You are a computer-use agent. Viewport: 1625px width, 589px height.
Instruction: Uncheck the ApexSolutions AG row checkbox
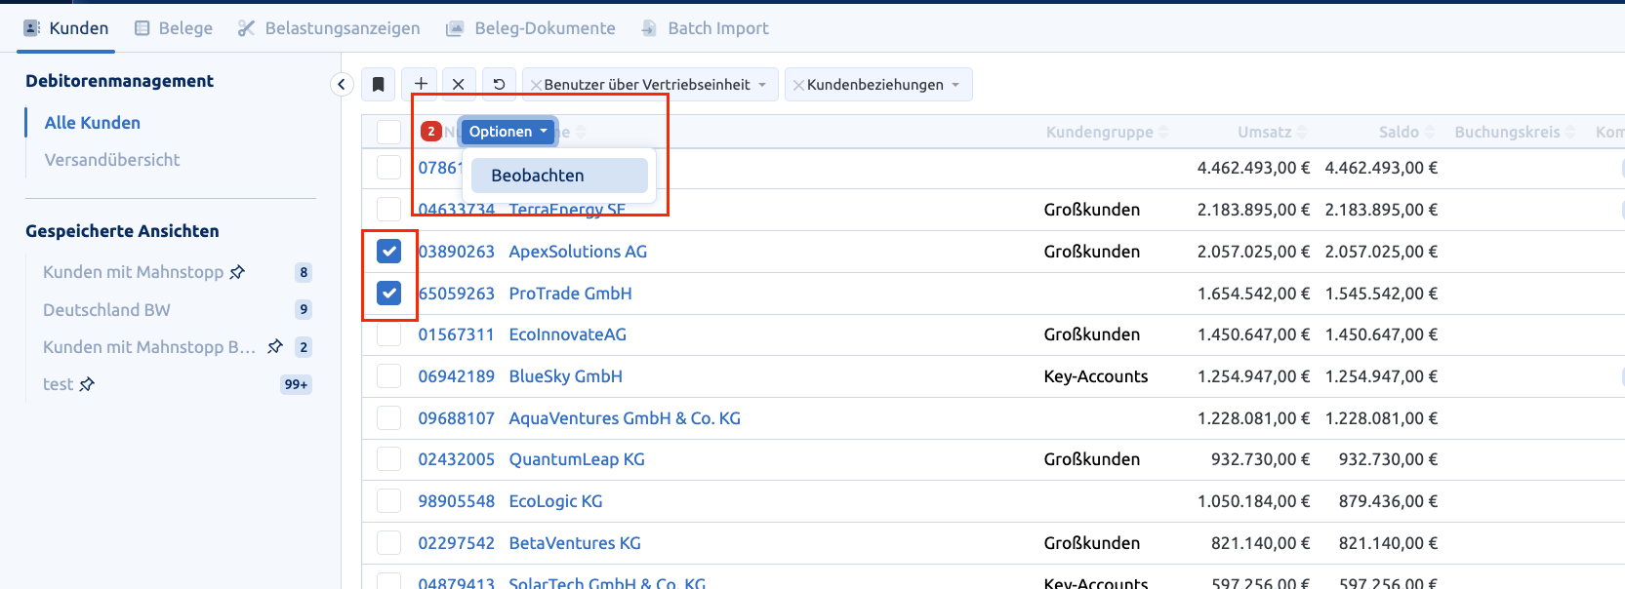click(x=388, y=252)
